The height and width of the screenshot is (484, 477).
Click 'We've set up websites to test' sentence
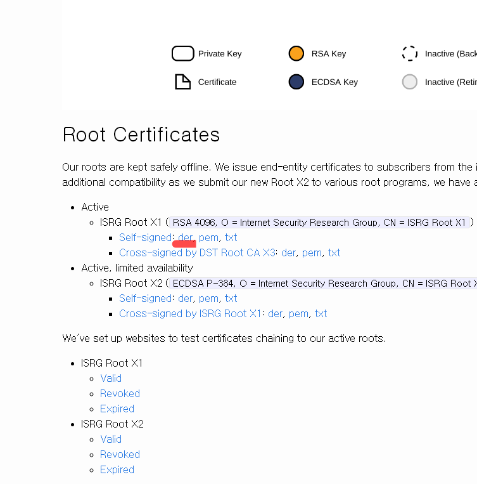click(x=224, y=338)
